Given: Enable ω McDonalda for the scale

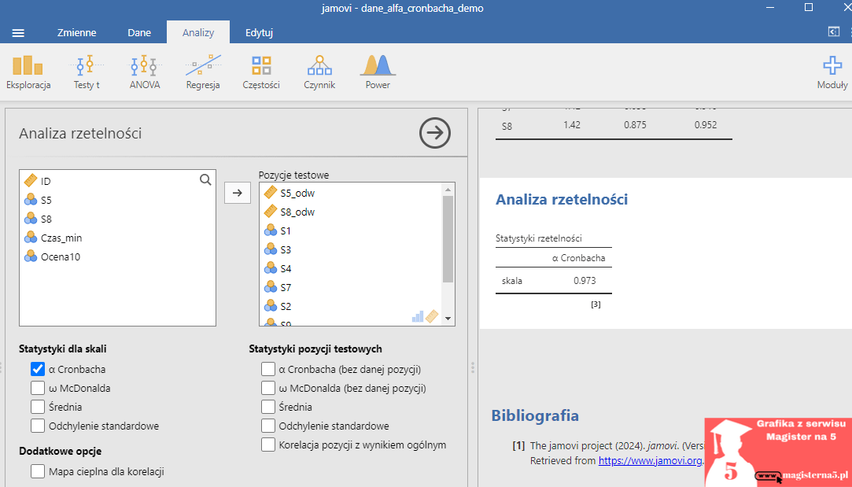Looking at the screenshot, I should (x=38, y=388).
